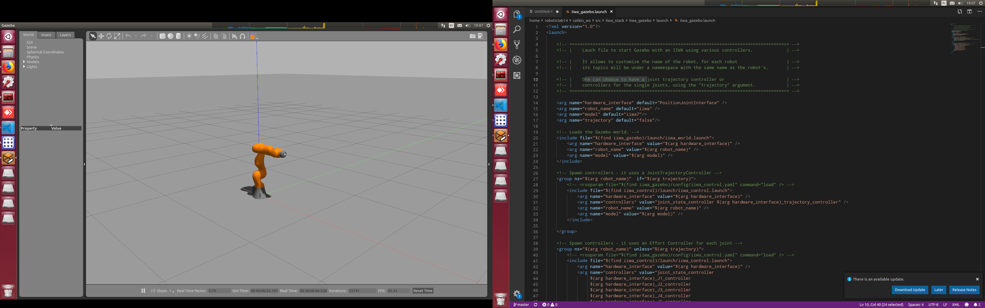The width and height of the screenshot is (985, 308).
Task: Switch to the Layers tab
Action: tap(65, 35)
